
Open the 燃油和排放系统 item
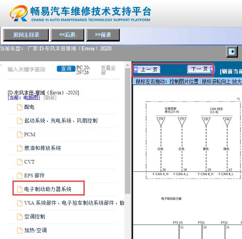click(x=42, y=148)
